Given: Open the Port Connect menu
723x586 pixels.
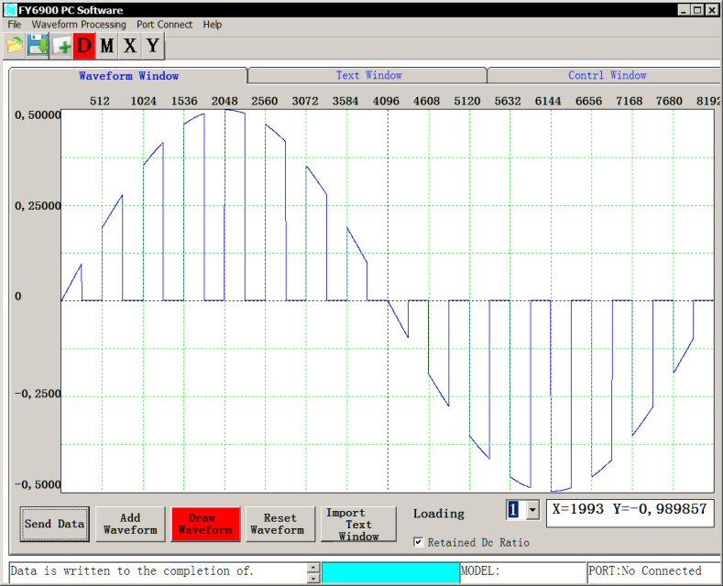Looking at the screenshot, I should click(164, 25).
